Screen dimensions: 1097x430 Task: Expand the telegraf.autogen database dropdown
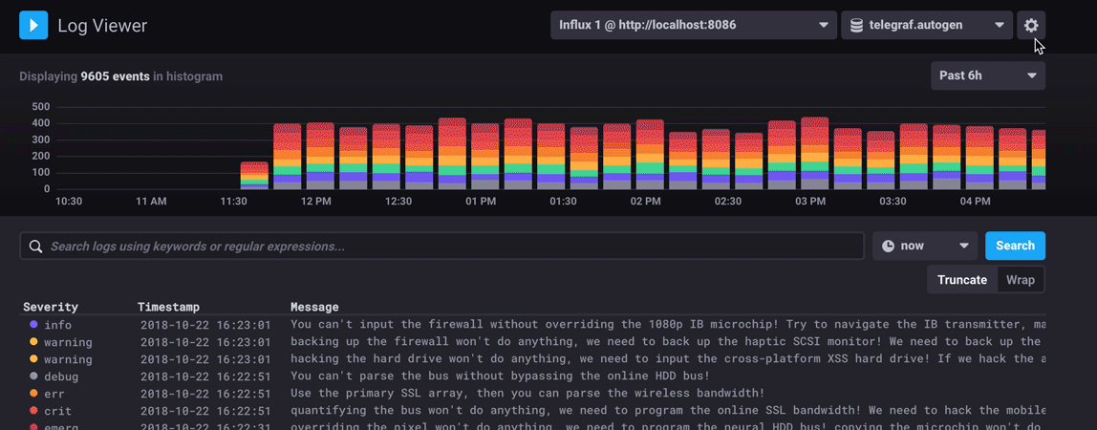point(926,25)
